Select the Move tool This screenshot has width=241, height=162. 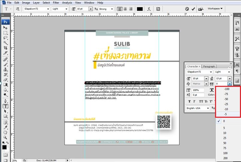pyautogui.click(x=5, y=28)
